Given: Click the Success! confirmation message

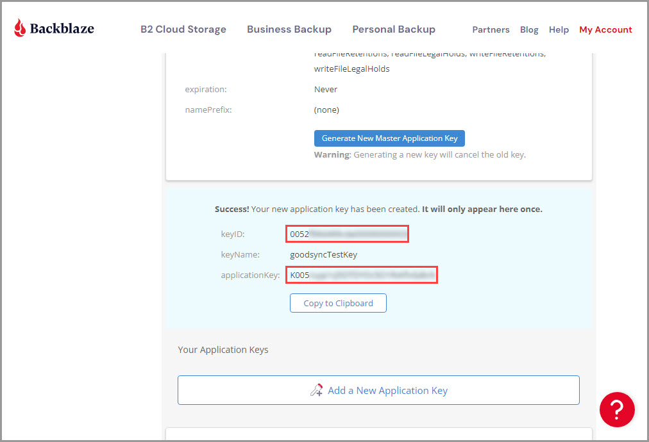Looking at the screenshot, I should pos(378,209).
